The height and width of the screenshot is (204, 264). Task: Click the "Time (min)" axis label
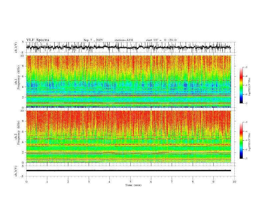[x=133, y=185]
